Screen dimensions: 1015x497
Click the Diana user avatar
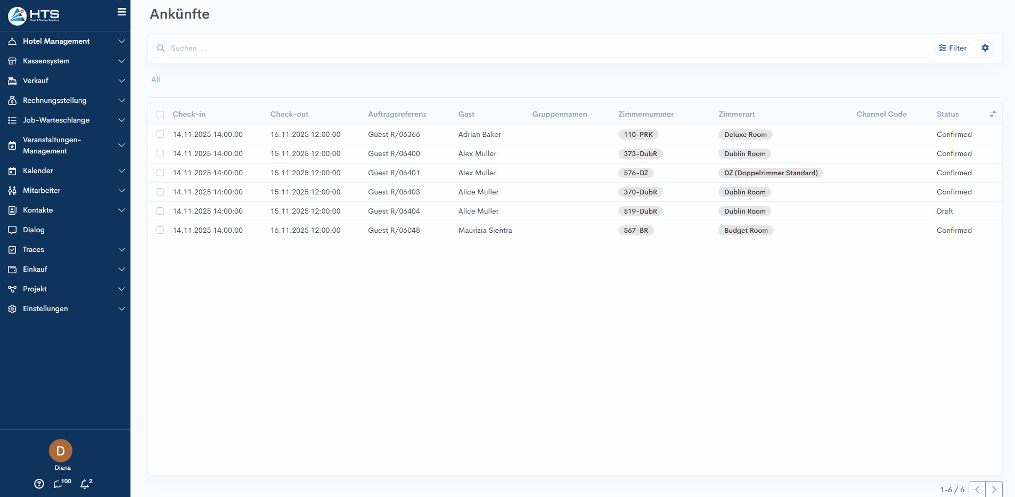point(61,451)
